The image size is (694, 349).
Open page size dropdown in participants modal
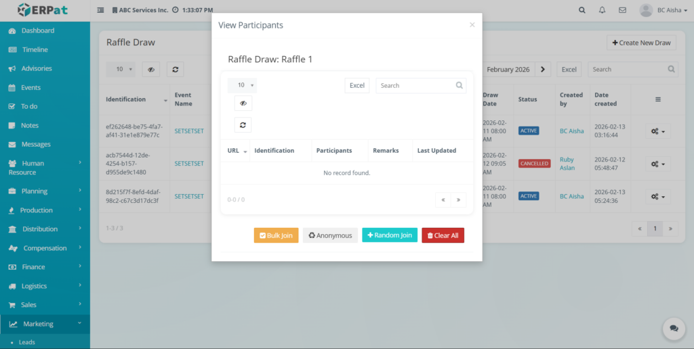[242, 85]
